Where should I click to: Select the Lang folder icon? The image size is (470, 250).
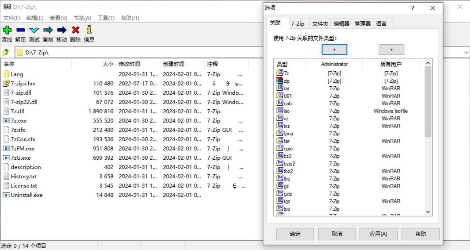point(6,74)
